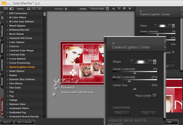Toggle favorite star for Fog
Image resolution: width=183 pixels, height=125 pixels.
(8, 96)
